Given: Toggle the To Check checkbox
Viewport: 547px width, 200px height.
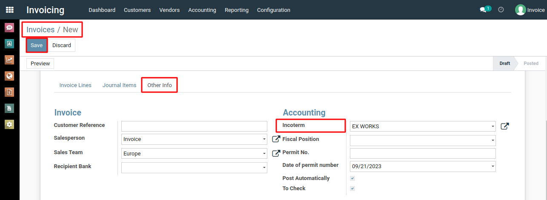Looking at the screenshot, I should [x=352, y=189].
